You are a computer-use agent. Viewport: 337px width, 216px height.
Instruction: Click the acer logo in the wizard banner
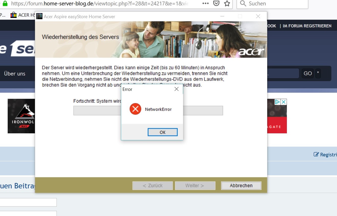click(x=252, y=51)
